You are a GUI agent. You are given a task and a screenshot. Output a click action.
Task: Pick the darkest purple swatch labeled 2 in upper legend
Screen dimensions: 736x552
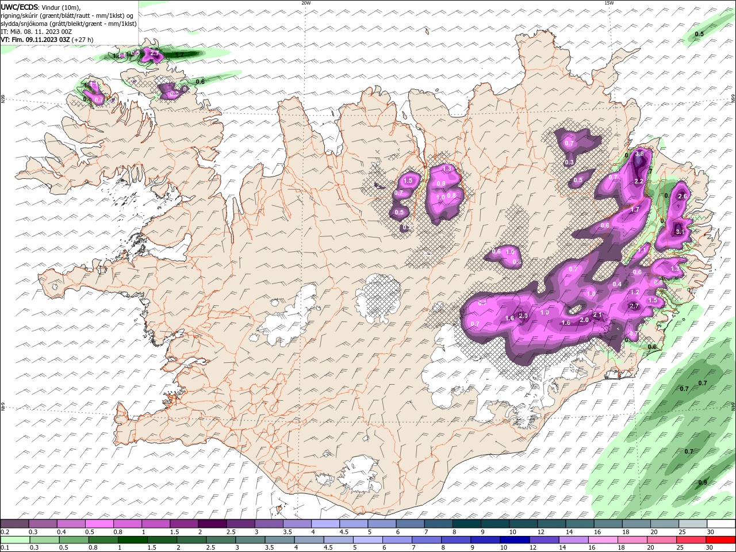point(212,524)
